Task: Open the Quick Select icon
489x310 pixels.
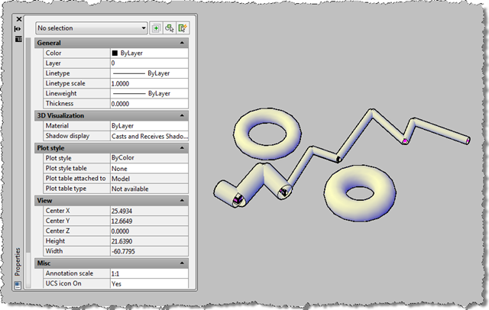Action: (x=183, y=27)
